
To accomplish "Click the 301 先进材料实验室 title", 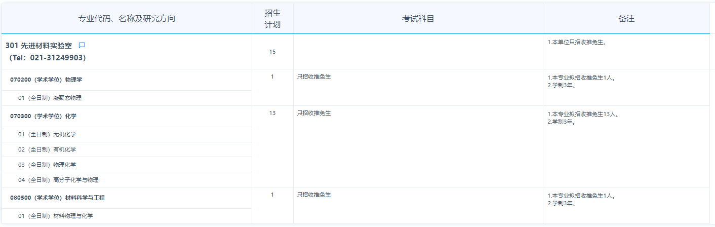I will point(39,46).
